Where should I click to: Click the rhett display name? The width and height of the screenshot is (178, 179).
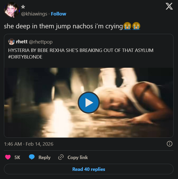22,41
